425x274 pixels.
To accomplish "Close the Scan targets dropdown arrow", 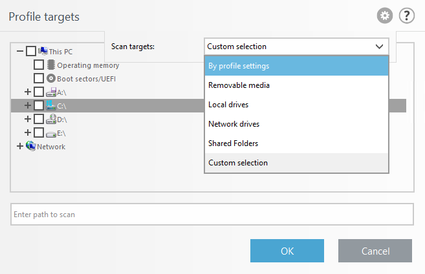I will click(x=378, y=47).
